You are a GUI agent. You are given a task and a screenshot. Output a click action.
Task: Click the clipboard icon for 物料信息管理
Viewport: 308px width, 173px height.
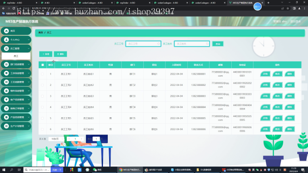pyautogui.click(x=6, y=91)
